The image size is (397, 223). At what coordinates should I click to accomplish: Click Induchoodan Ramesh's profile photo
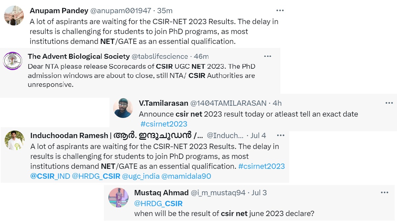(15, 140)
